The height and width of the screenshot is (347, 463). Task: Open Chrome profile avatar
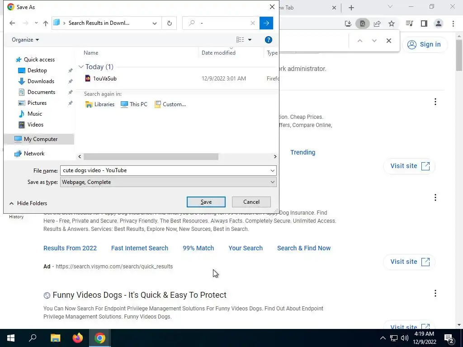439,23
